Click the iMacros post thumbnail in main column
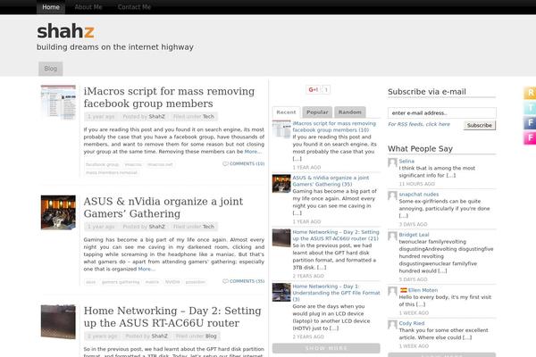536x357 pixels. (58, 103)
